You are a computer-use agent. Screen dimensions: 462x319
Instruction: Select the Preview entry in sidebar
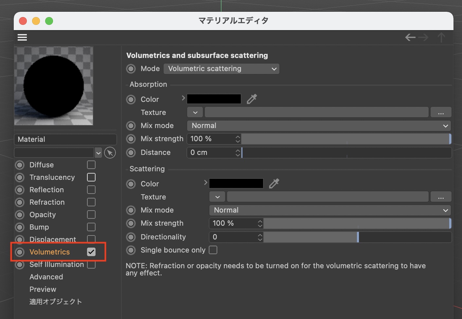(x=43, y=289)
